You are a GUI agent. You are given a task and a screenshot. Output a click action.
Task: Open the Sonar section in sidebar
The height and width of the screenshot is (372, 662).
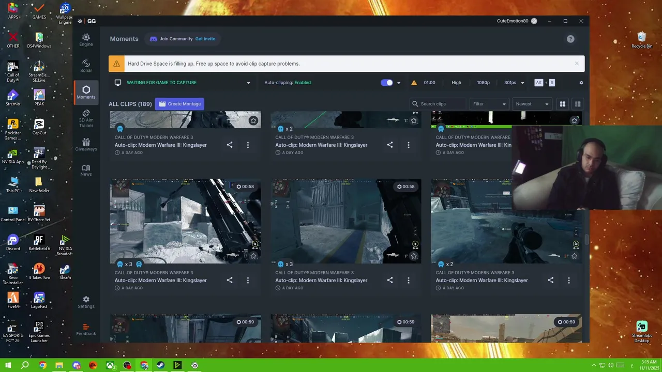pyautogui.click(x=86, y=66)
